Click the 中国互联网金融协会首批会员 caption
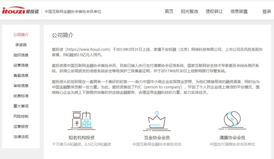This screenshot has height=159, width=274. (157, 144)
